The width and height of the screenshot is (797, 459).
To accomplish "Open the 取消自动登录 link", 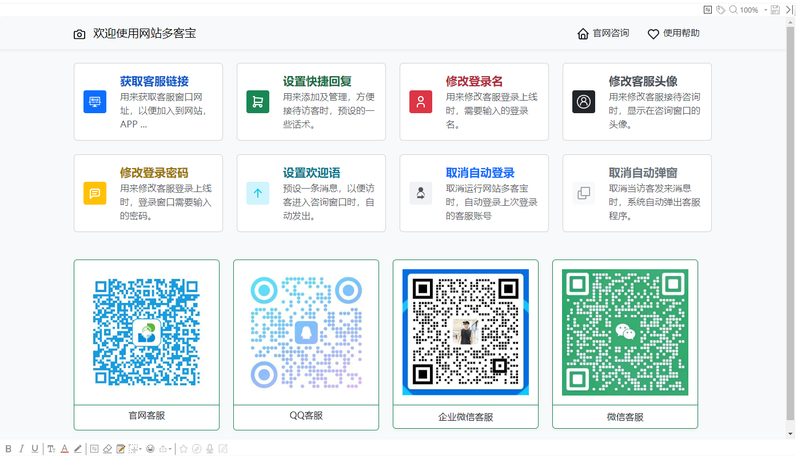I will pyautogui.click(x=480, y=173).
